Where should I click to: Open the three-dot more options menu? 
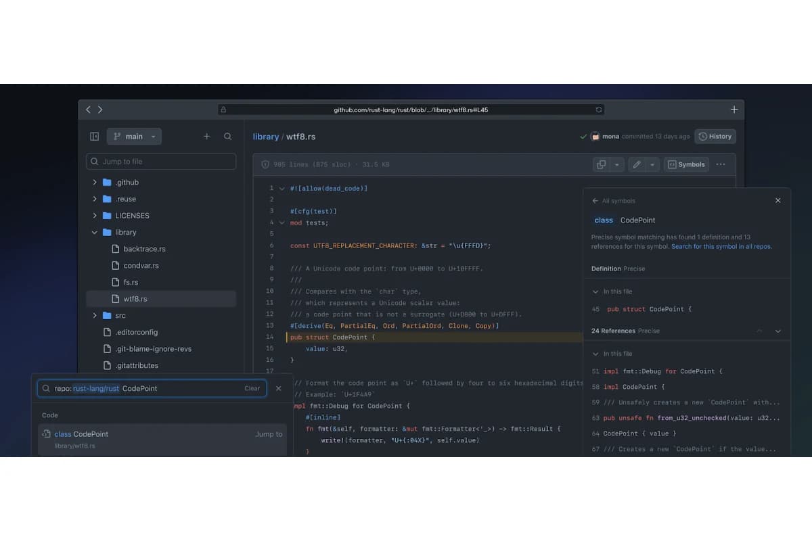721,164
